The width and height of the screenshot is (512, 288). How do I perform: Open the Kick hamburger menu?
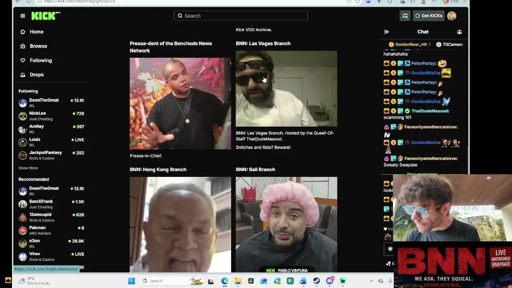23,16
